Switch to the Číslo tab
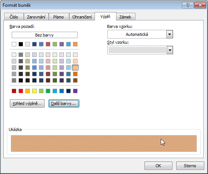 pos(14,17)
